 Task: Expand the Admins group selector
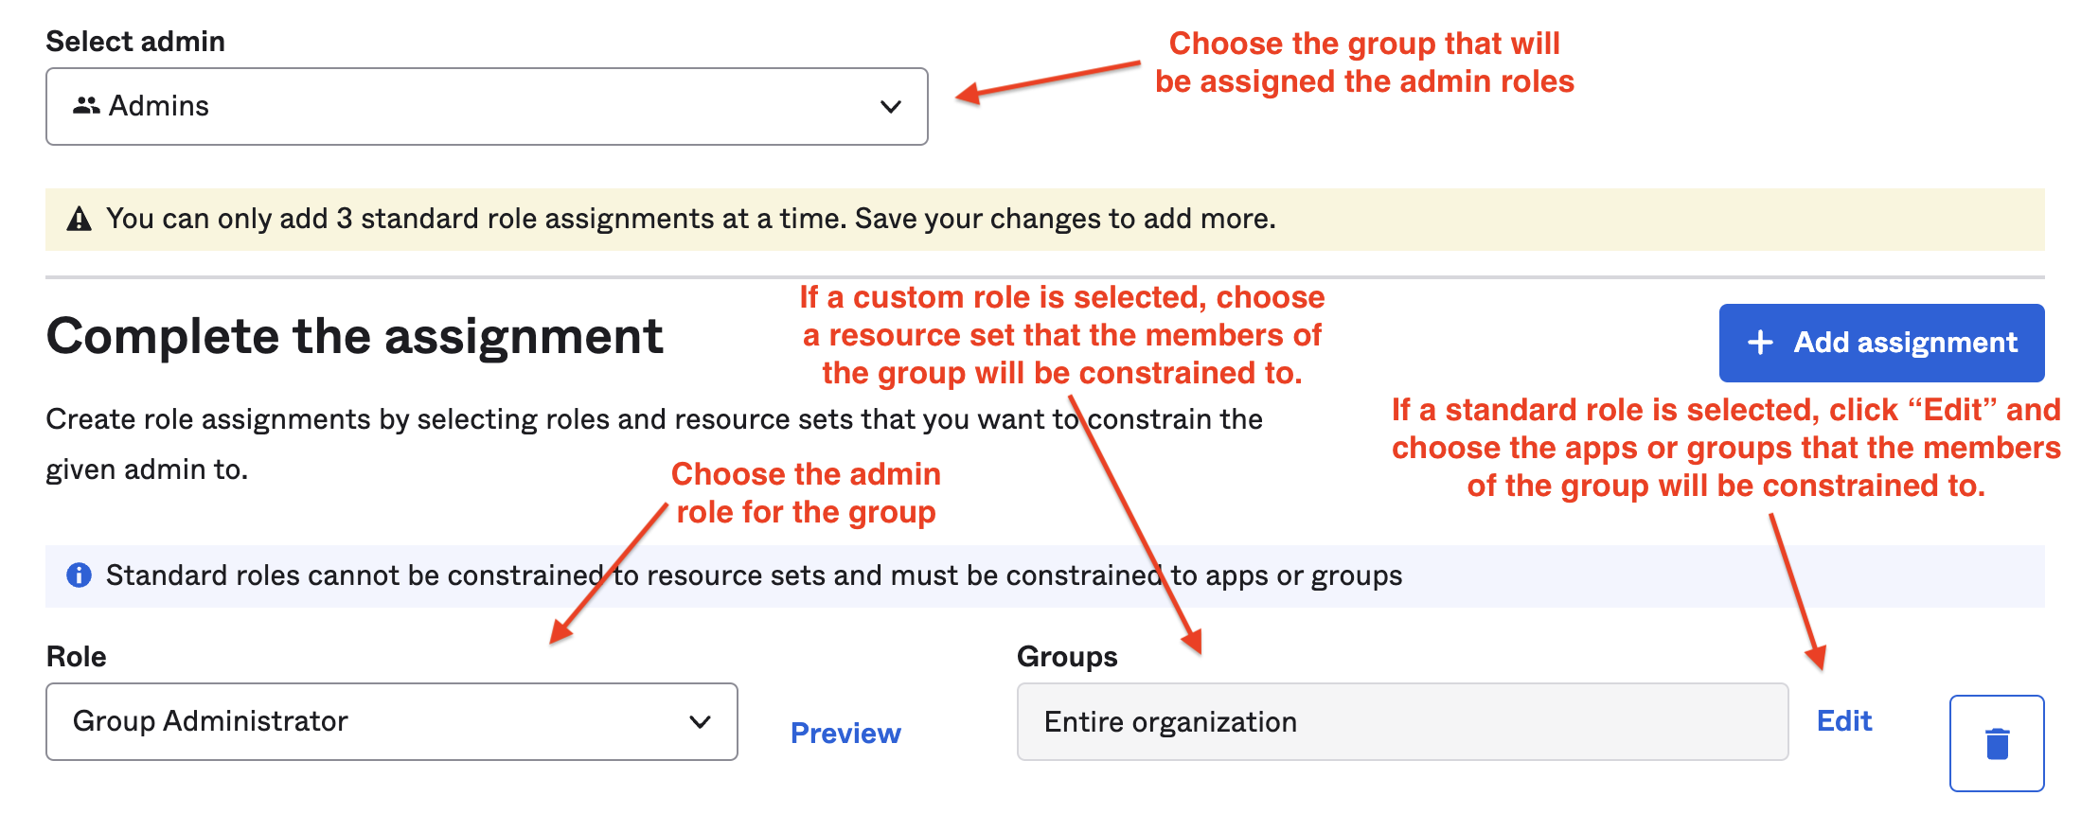click(487, 107)
